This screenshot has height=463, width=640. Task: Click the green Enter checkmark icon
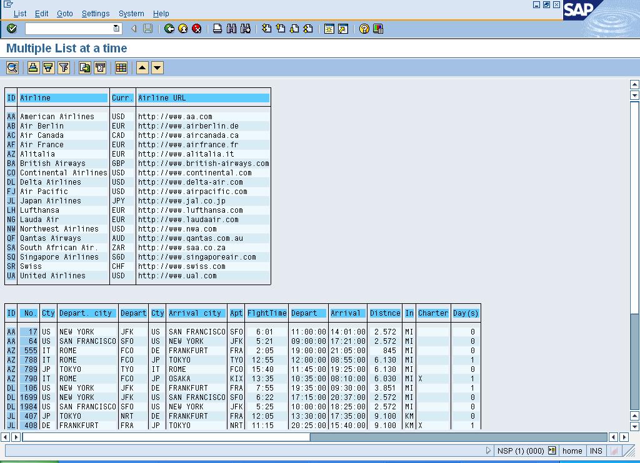[12, 29]
